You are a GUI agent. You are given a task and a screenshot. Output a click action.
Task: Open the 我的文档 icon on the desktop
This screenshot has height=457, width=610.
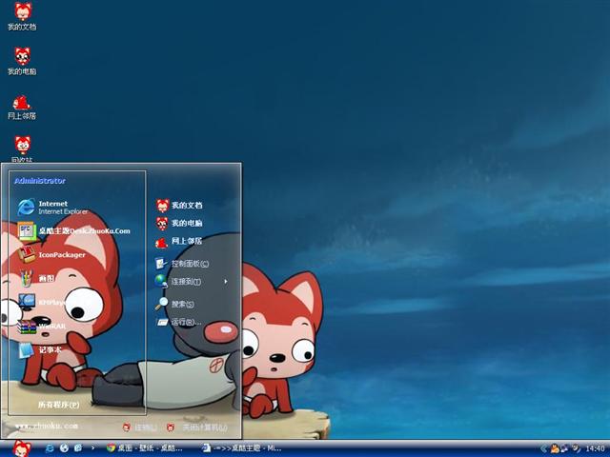tap(22, 16)
